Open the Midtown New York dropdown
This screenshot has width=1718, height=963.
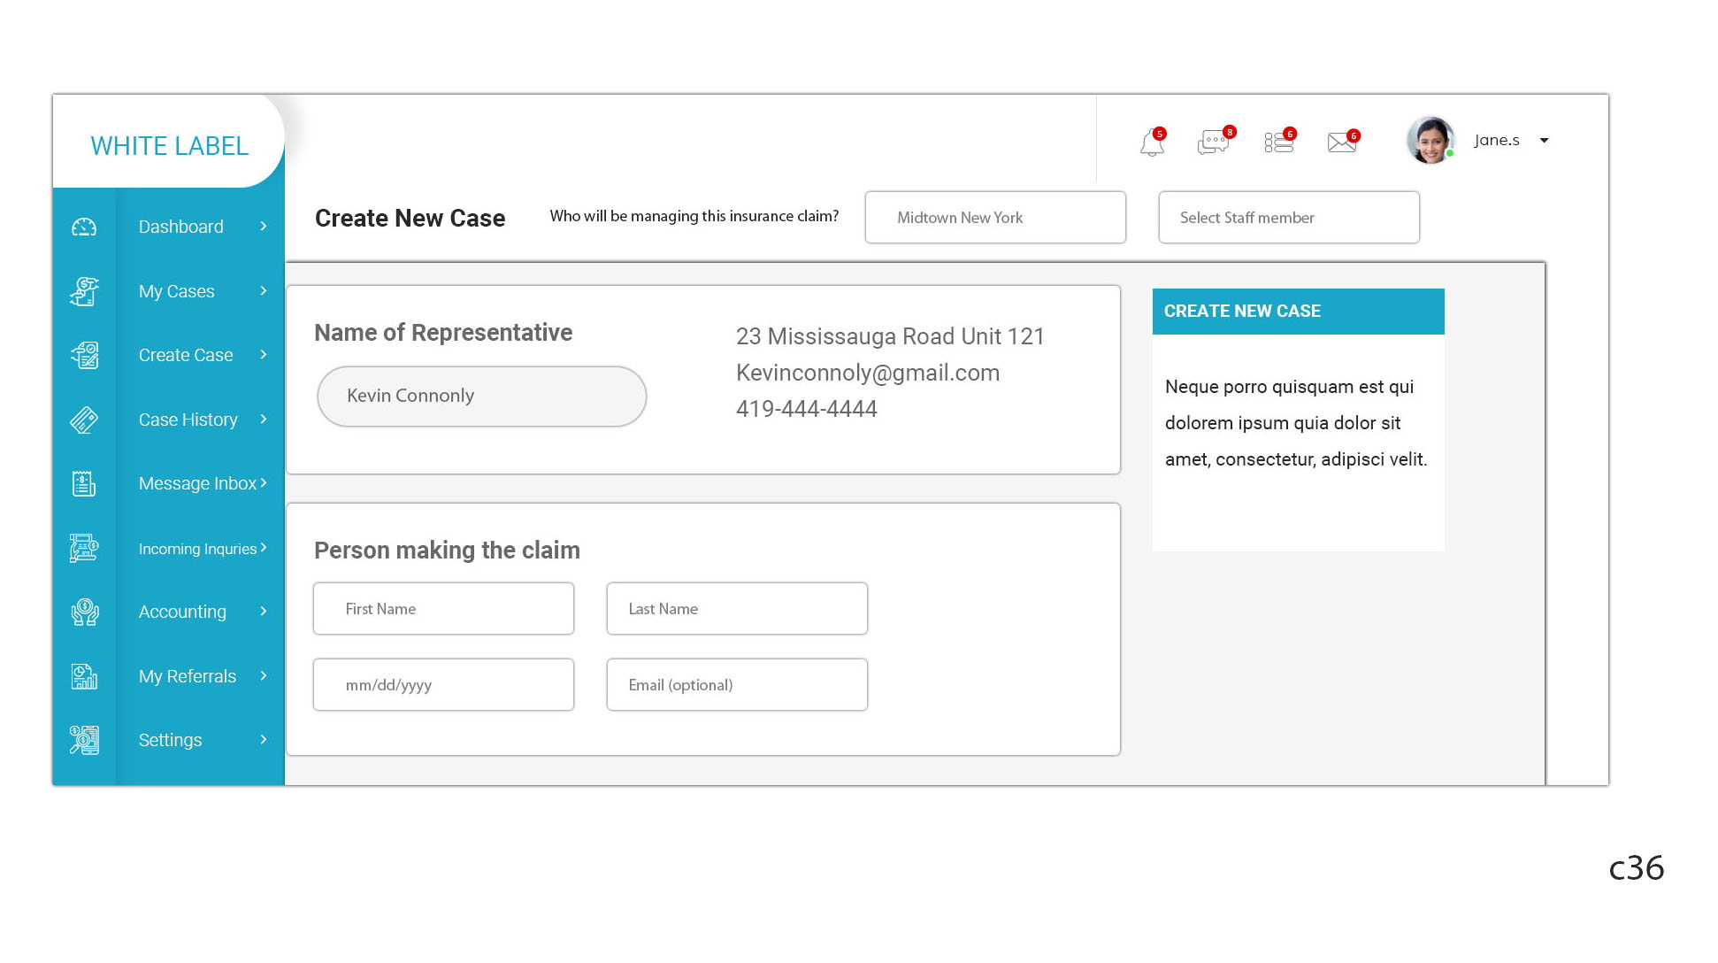click(994, 218)
